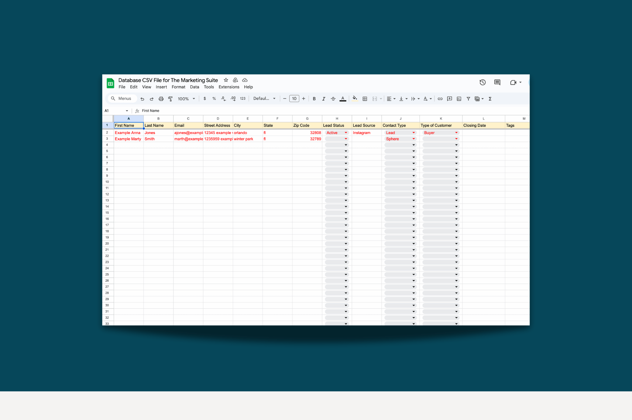Open the Tools menu
The image size is (632, 420).
click(x=209, y=87)
